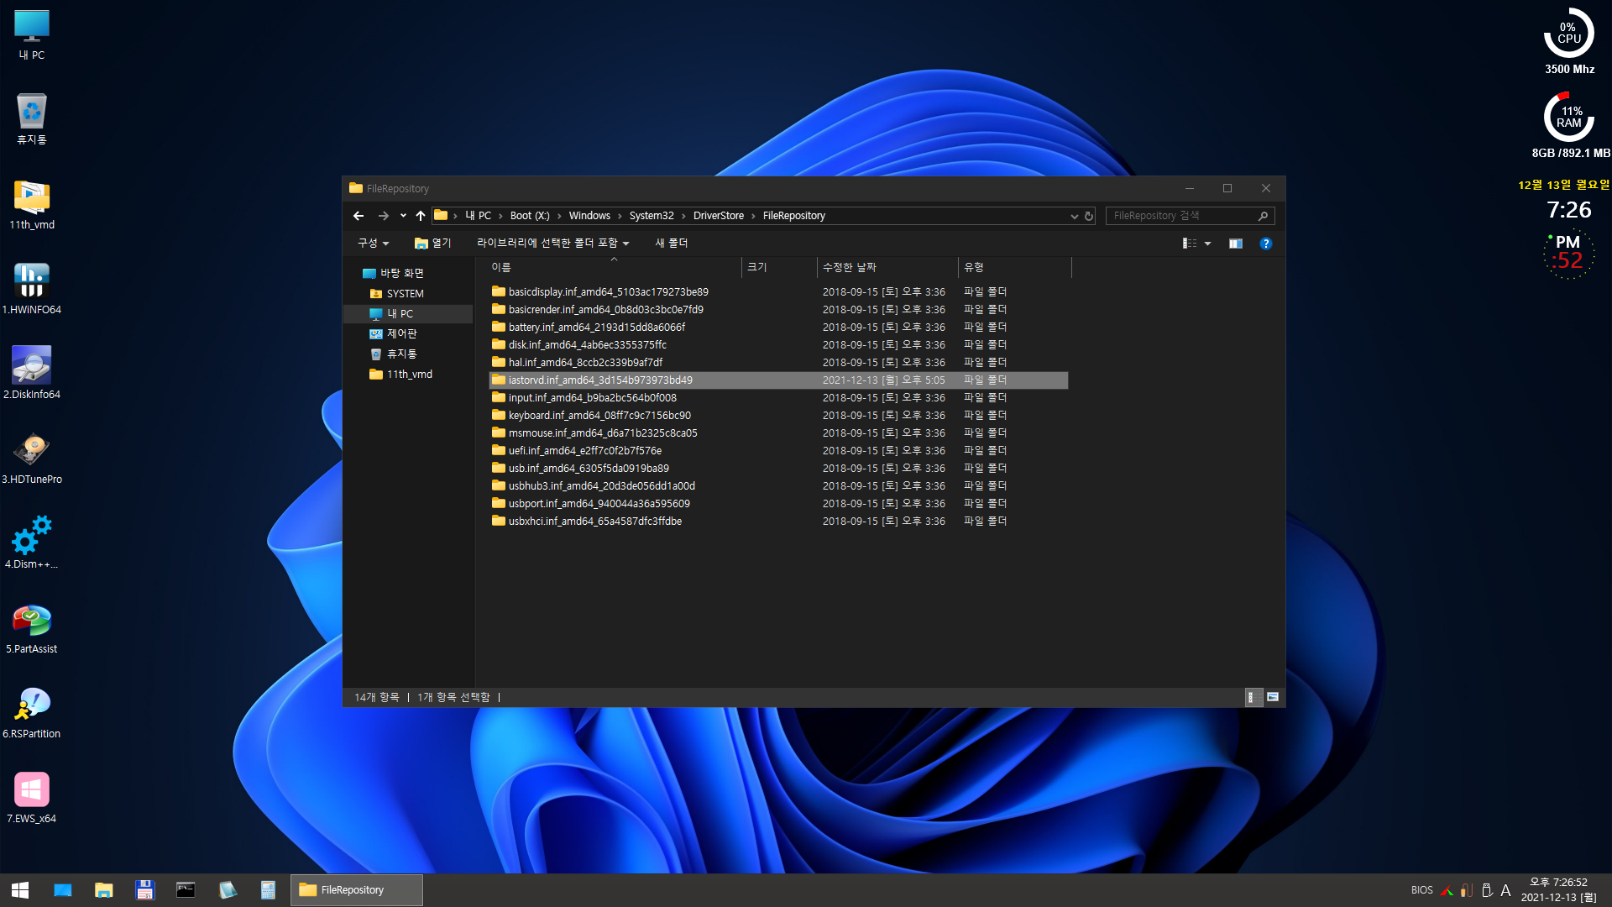Open the floppy disk taskbar icon
Image resolution: width=1612 pixels, height=907 pixels.
[x=145, y=890]
